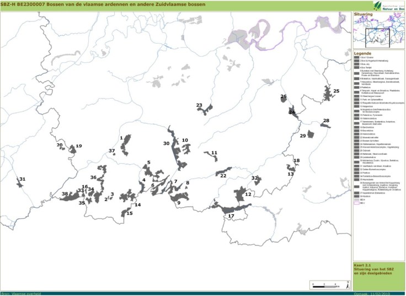
Task: Click legend entry 24 Wellemeersen, Kapellemeersen
Action: (376, 144)
